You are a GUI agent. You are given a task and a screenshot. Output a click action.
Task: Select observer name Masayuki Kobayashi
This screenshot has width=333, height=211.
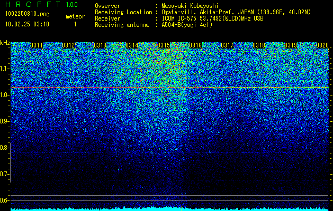click(190, 6)
